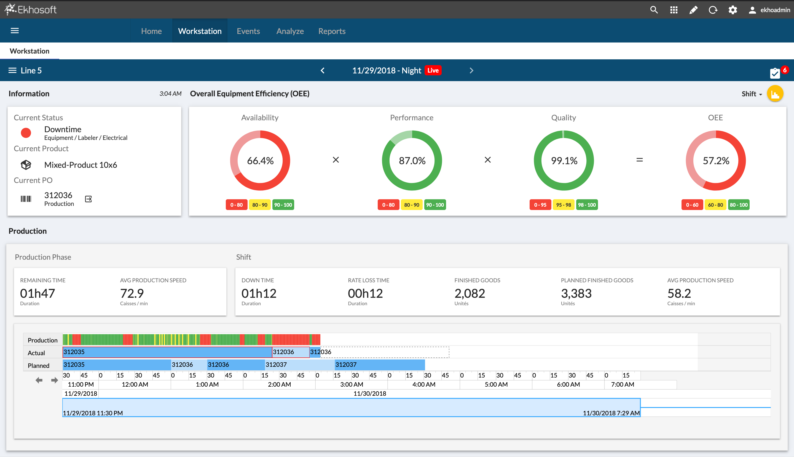The height and width of the screenshot is (457, 794).
Task: Click the yellow chart icon next to Shift
Action: pos(775,93)
